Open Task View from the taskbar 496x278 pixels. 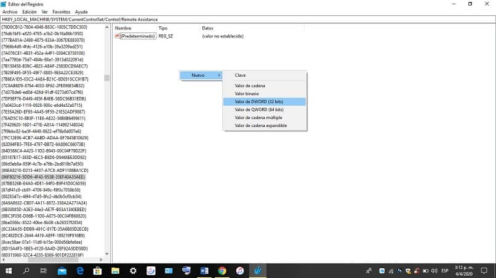(x=44, y=271)
